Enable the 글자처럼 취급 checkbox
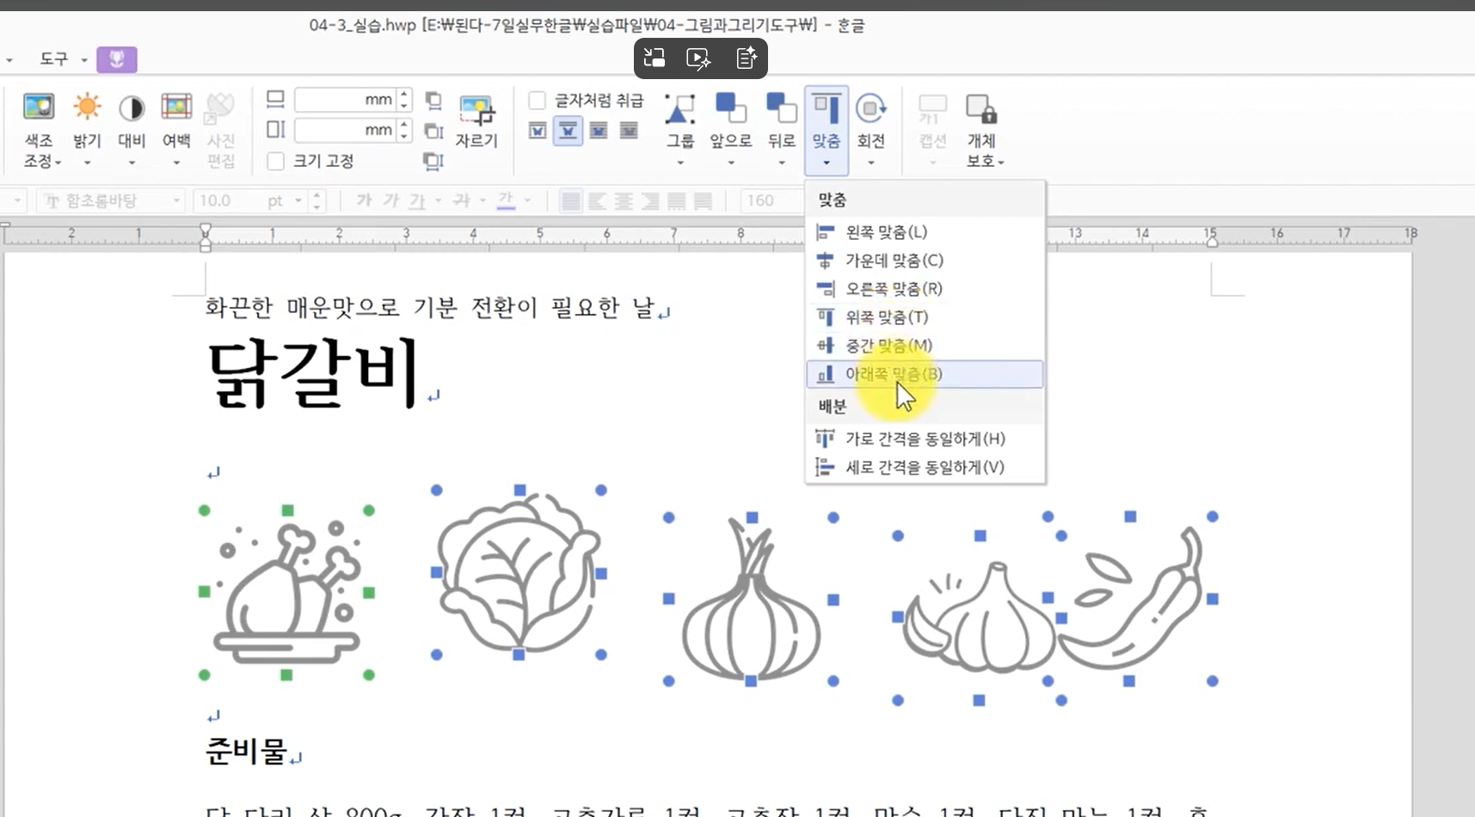The image size is (1475, 817). tap(538, 101)
